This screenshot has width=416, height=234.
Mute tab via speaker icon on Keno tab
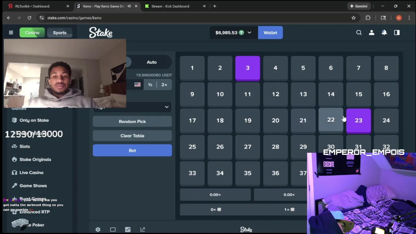(129, 6)
